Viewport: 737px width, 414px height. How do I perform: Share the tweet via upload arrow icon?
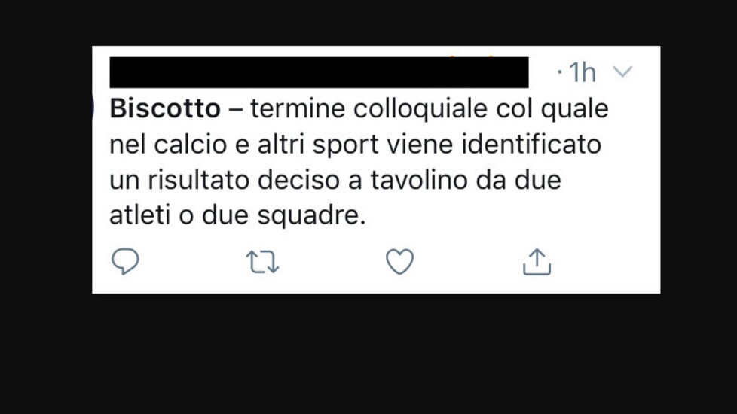click(x=537, y=261)
